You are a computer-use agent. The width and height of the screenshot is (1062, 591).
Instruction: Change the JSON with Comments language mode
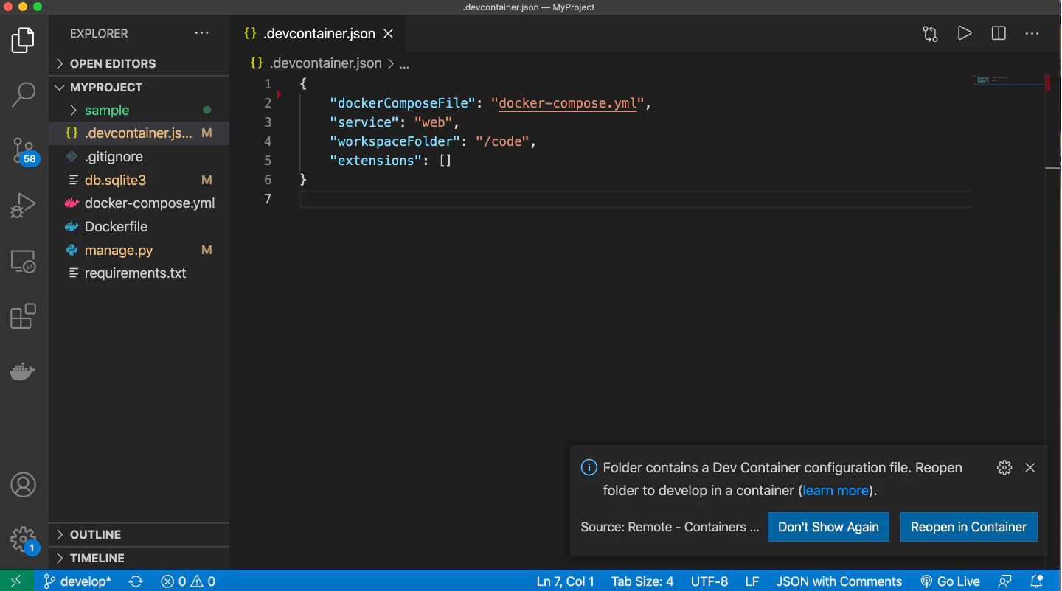(839, 581)
